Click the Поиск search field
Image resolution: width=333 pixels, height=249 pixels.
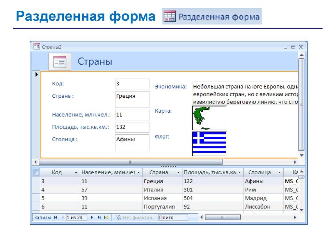point(172,218)
